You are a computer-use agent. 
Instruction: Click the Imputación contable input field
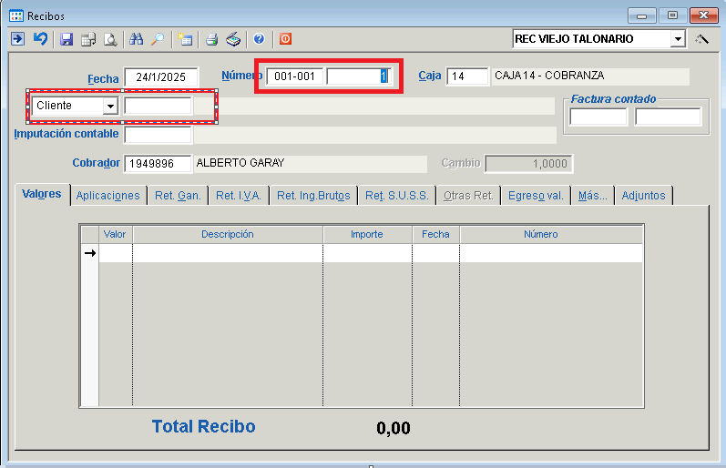158,135
